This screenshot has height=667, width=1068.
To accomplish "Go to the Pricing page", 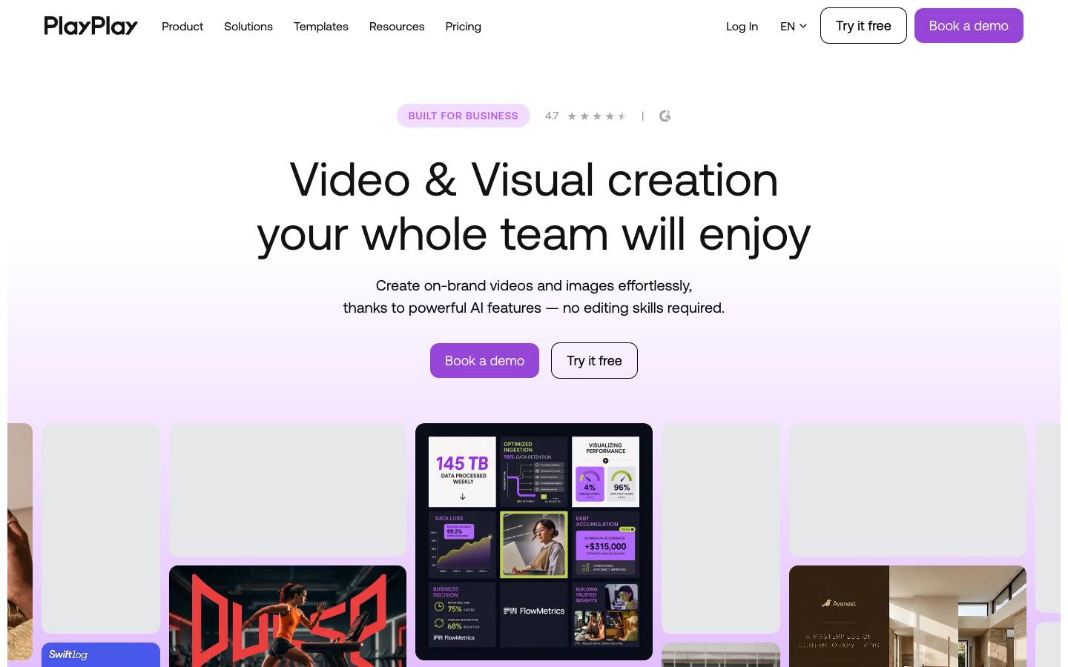I will [x=464, y=27].
